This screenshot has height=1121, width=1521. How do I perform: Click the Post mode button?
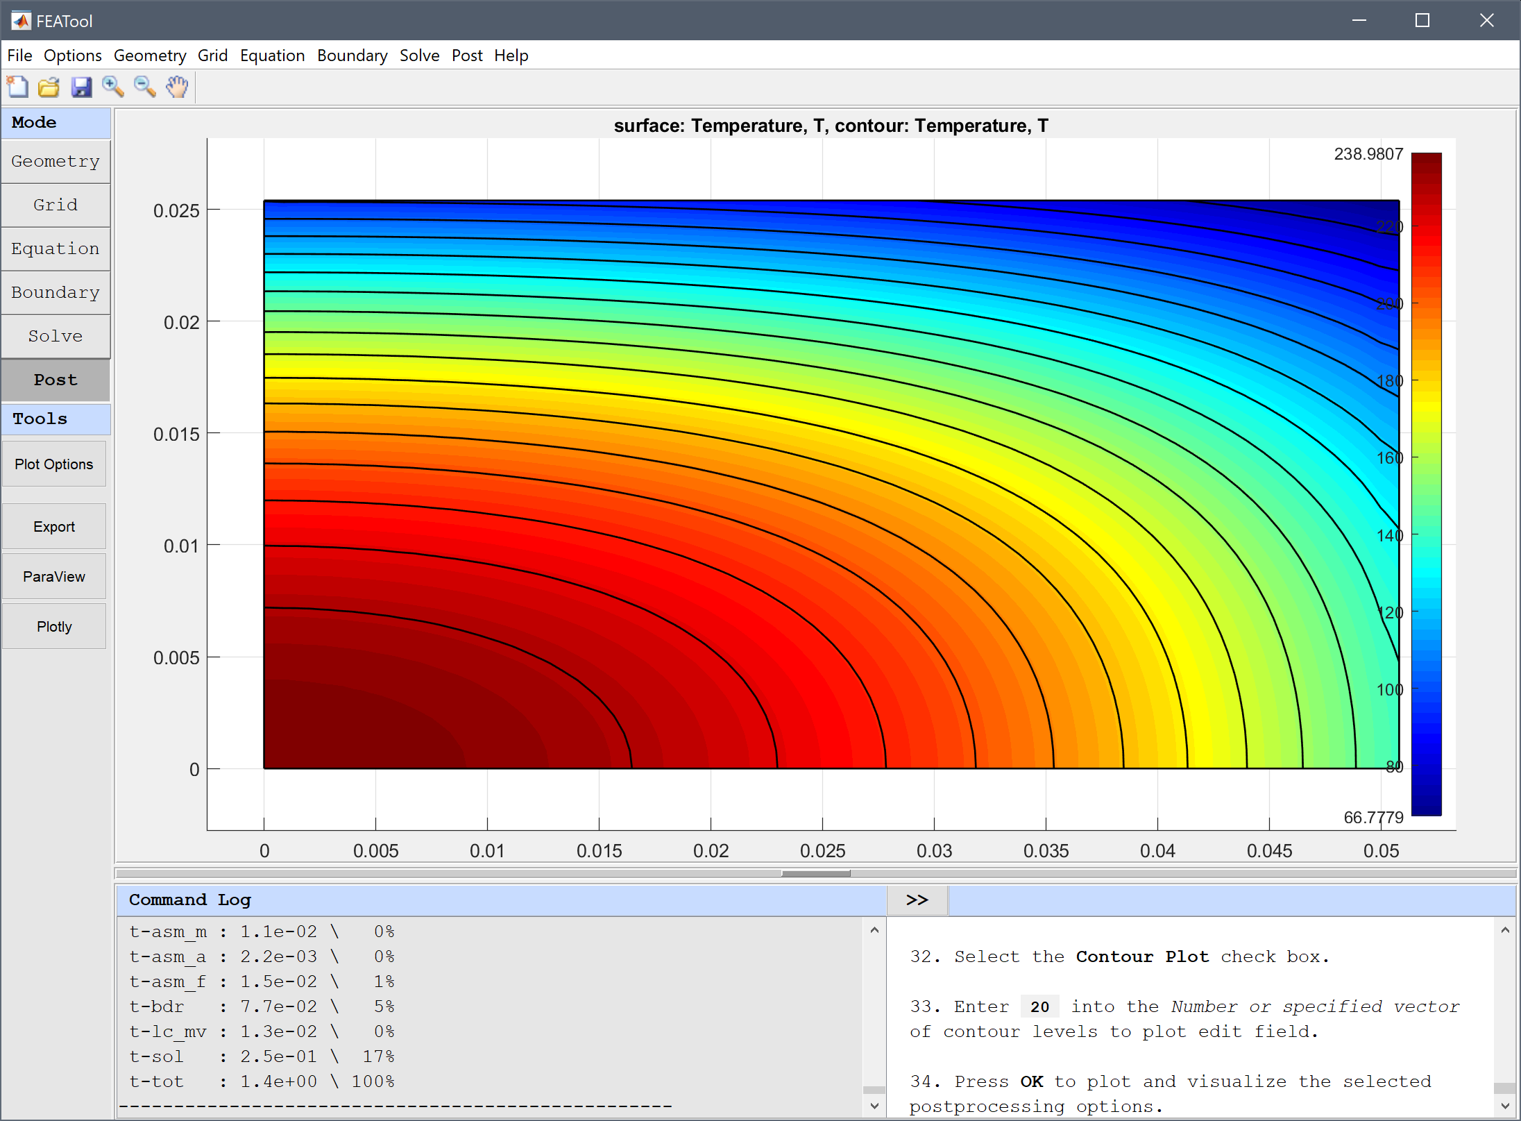[x=56, y=379]
